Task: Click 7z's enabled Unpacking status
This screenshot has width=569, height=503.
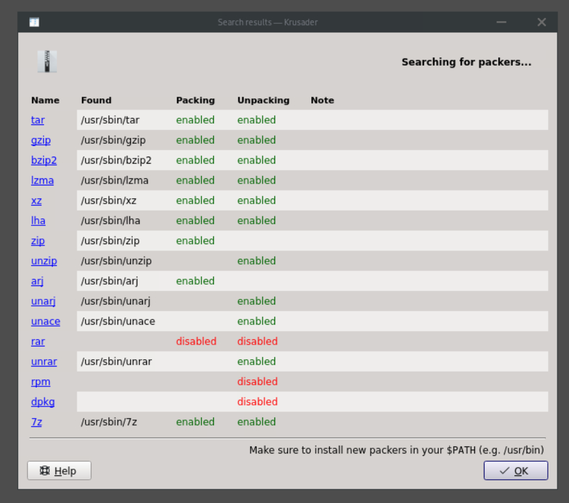Action: point(256,422)
